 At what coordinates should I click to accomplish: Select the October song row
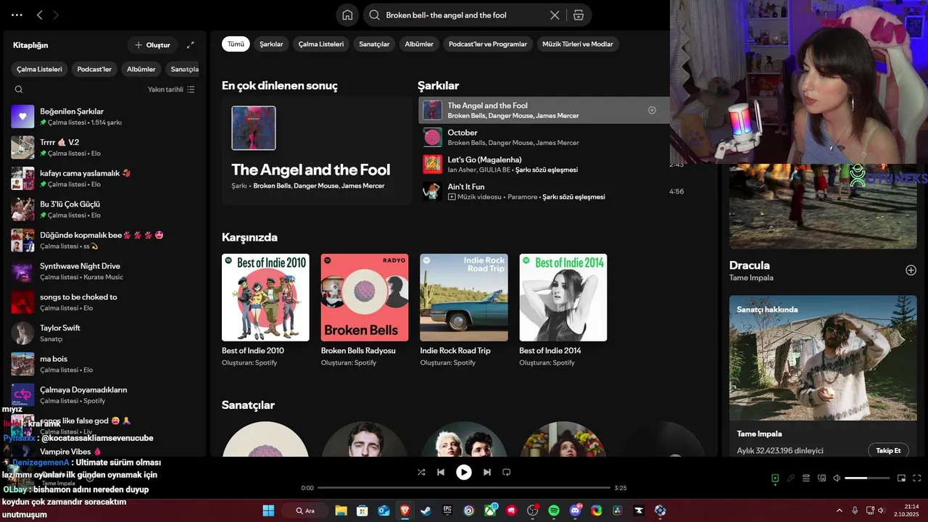point(544,138)
